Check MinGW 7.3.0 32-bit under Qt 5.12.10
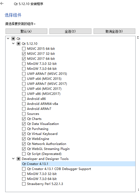 pyautogui.click(x=24, y=64)
